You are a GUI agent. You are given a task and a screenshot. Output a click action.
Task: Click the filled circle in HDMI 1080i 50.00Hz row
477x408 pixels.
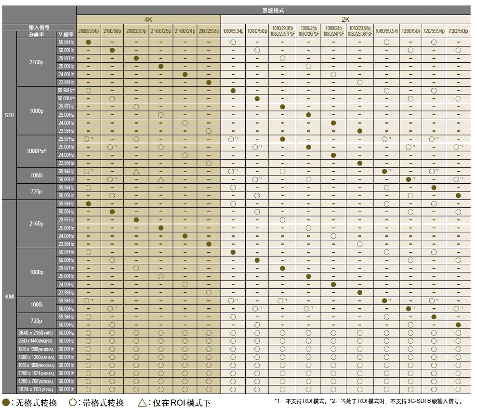coord(409,309)
